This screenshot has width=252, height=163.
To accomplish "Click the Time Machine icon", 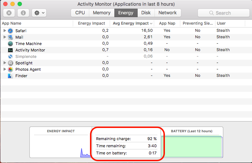I will pos(10,44).
